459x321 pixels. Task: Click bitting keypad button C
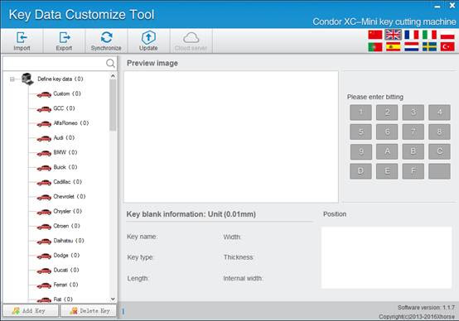click(x=439, y=151)
